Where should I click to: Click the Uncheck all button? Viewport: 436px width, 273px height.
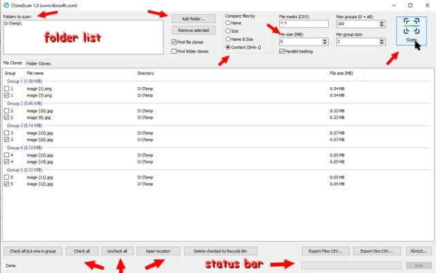point(117,251)
